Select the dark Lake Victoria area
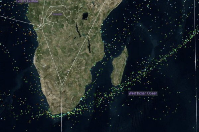This screenshot has height=132, width=199. tap(85, 16)
